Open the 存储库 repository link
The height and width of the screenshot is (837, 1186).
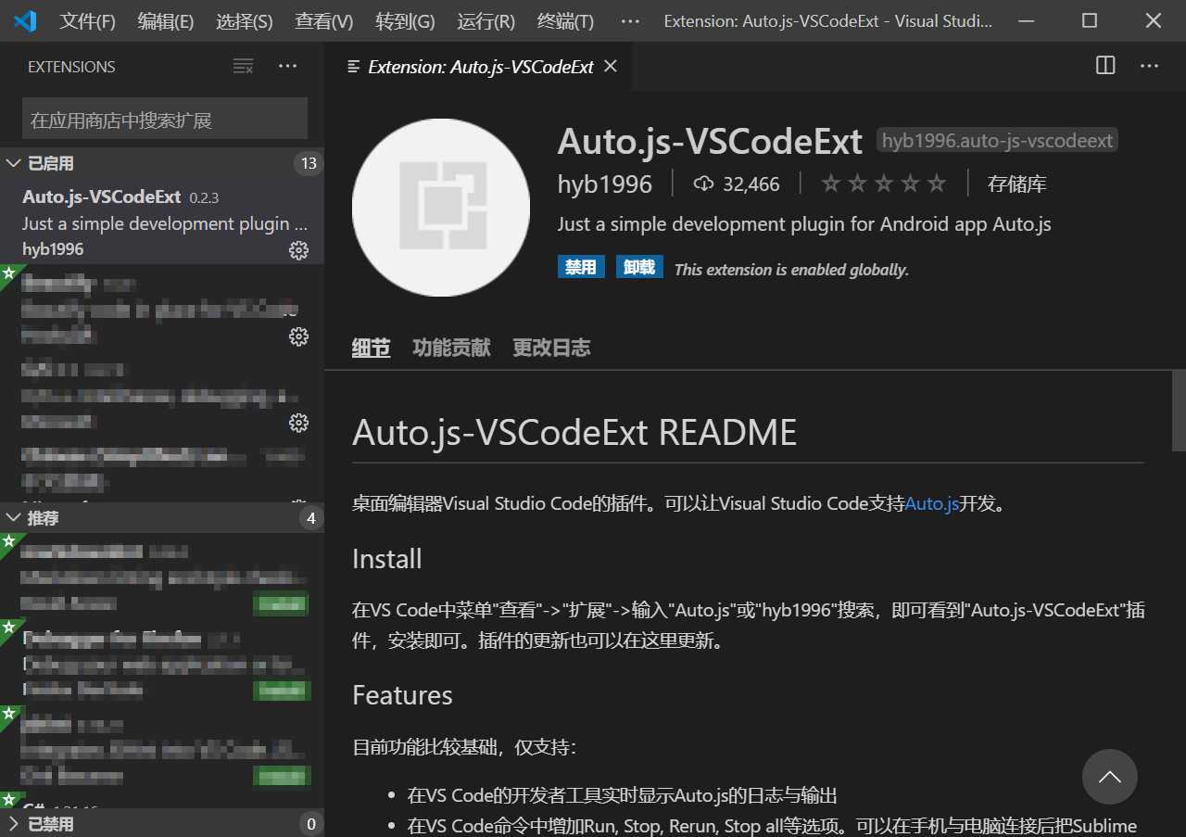click(x=1017, y=184)
